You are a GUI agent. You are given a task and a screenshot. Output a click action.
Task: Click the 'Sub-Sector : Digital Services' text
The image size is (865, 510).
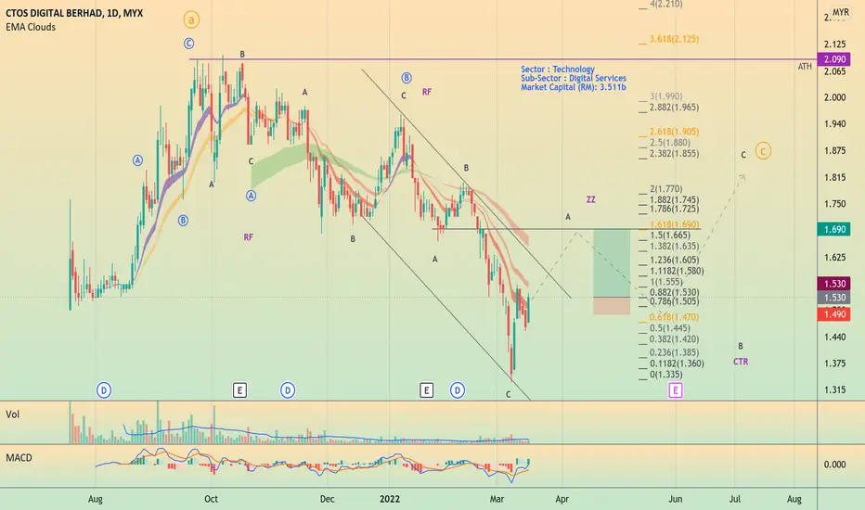[574, 78]
